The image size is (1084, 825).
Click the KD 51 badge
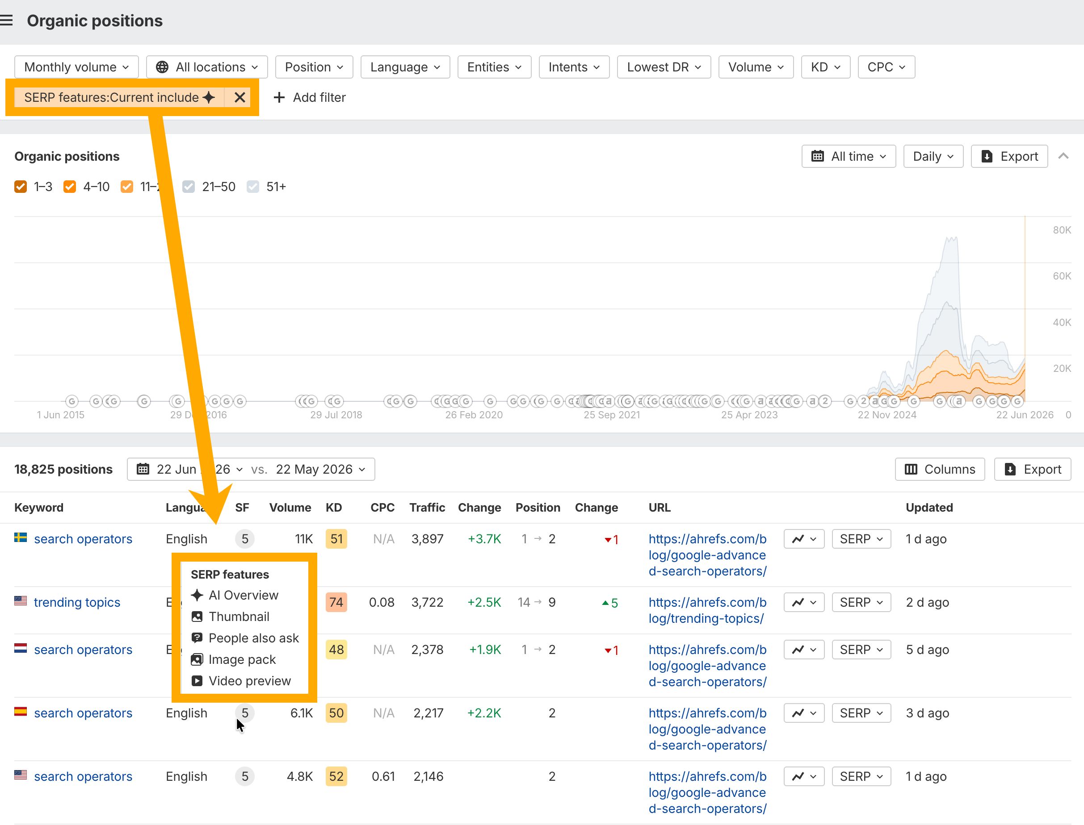(x=336, y=539)
